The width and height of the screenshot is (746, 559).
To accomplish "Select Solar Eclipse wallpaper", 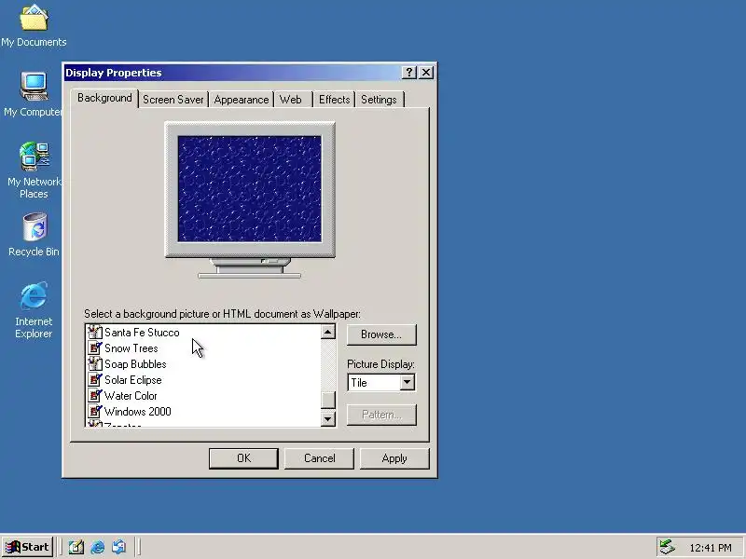I will pyautogui.click(x=132, y=379).
